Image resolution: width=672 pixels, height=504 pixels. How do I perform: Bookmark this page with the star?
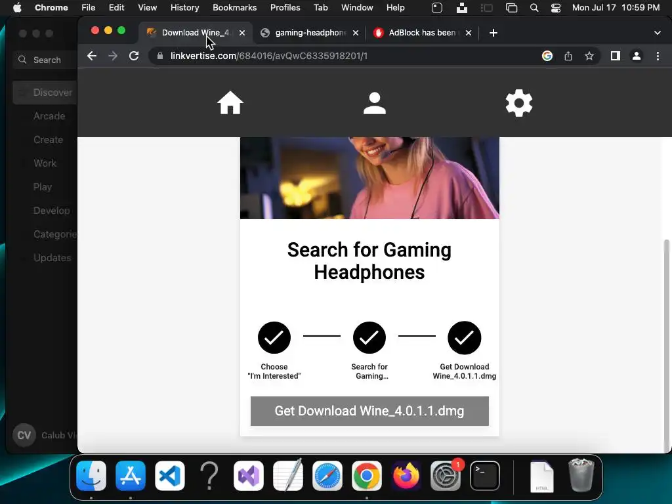click(x=589, y=56)
